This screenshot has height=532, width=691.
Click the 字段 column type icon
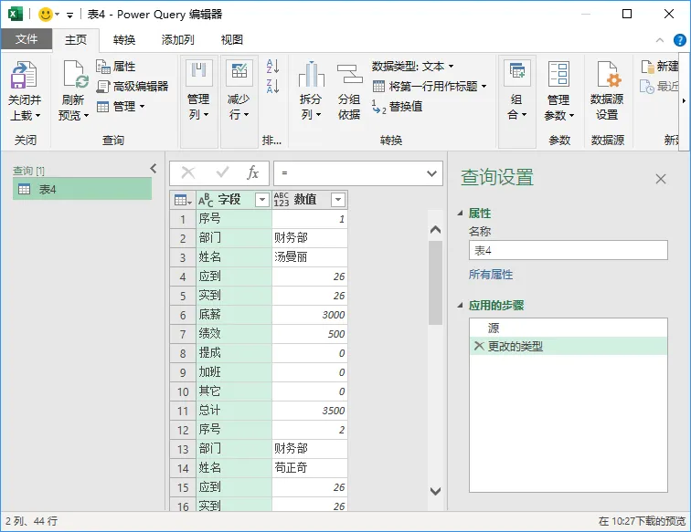pyautogui.click(x=206, y=200)
